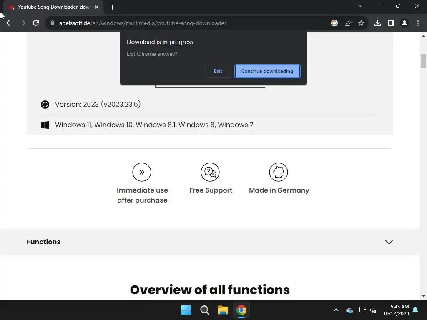Click the Download is in progress title
427x320 pixels.
coord(160,42)
